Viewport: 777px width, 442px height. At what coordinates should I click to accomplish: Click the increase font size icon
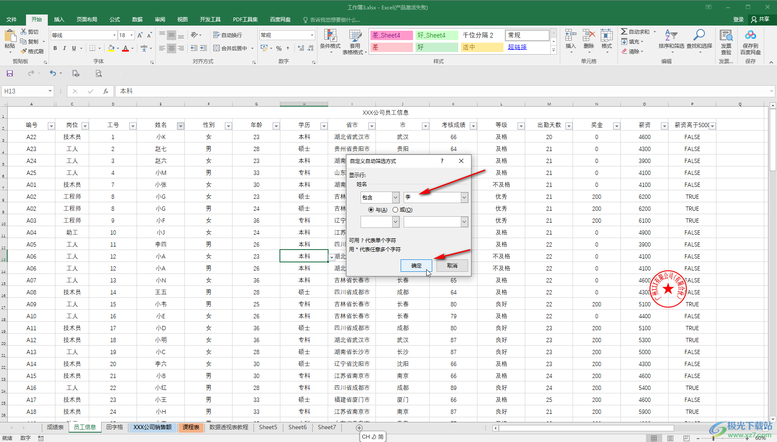140,35
